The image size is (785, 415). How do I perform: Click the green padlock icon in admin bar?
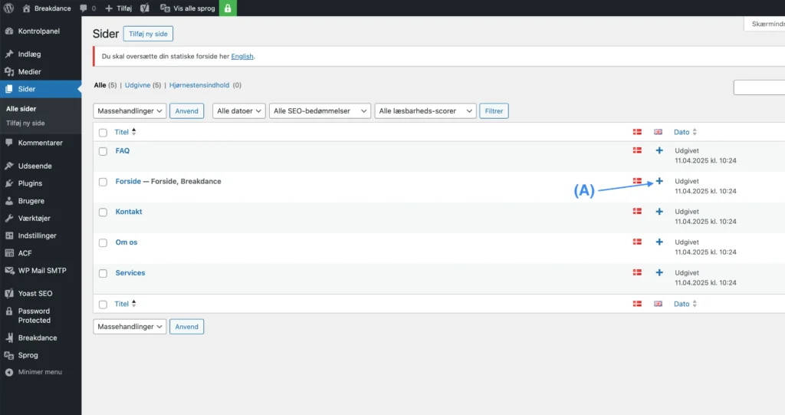click(x=228, y=8)
